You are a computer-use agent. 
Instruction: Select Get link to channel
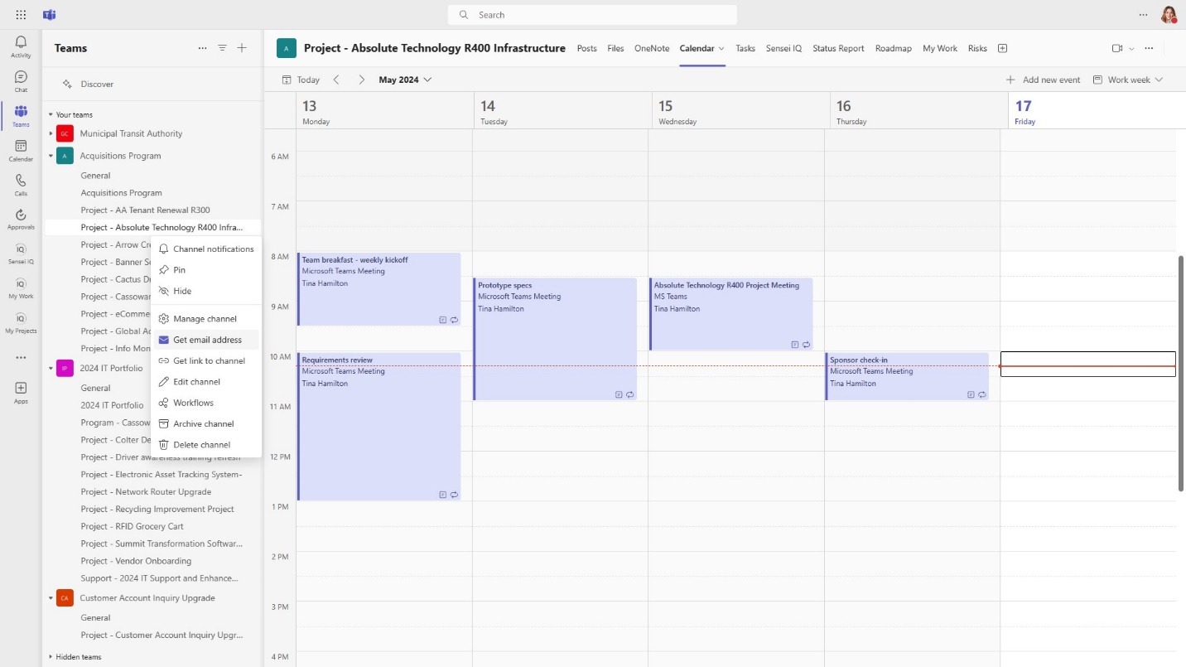[x=207, y=360]
